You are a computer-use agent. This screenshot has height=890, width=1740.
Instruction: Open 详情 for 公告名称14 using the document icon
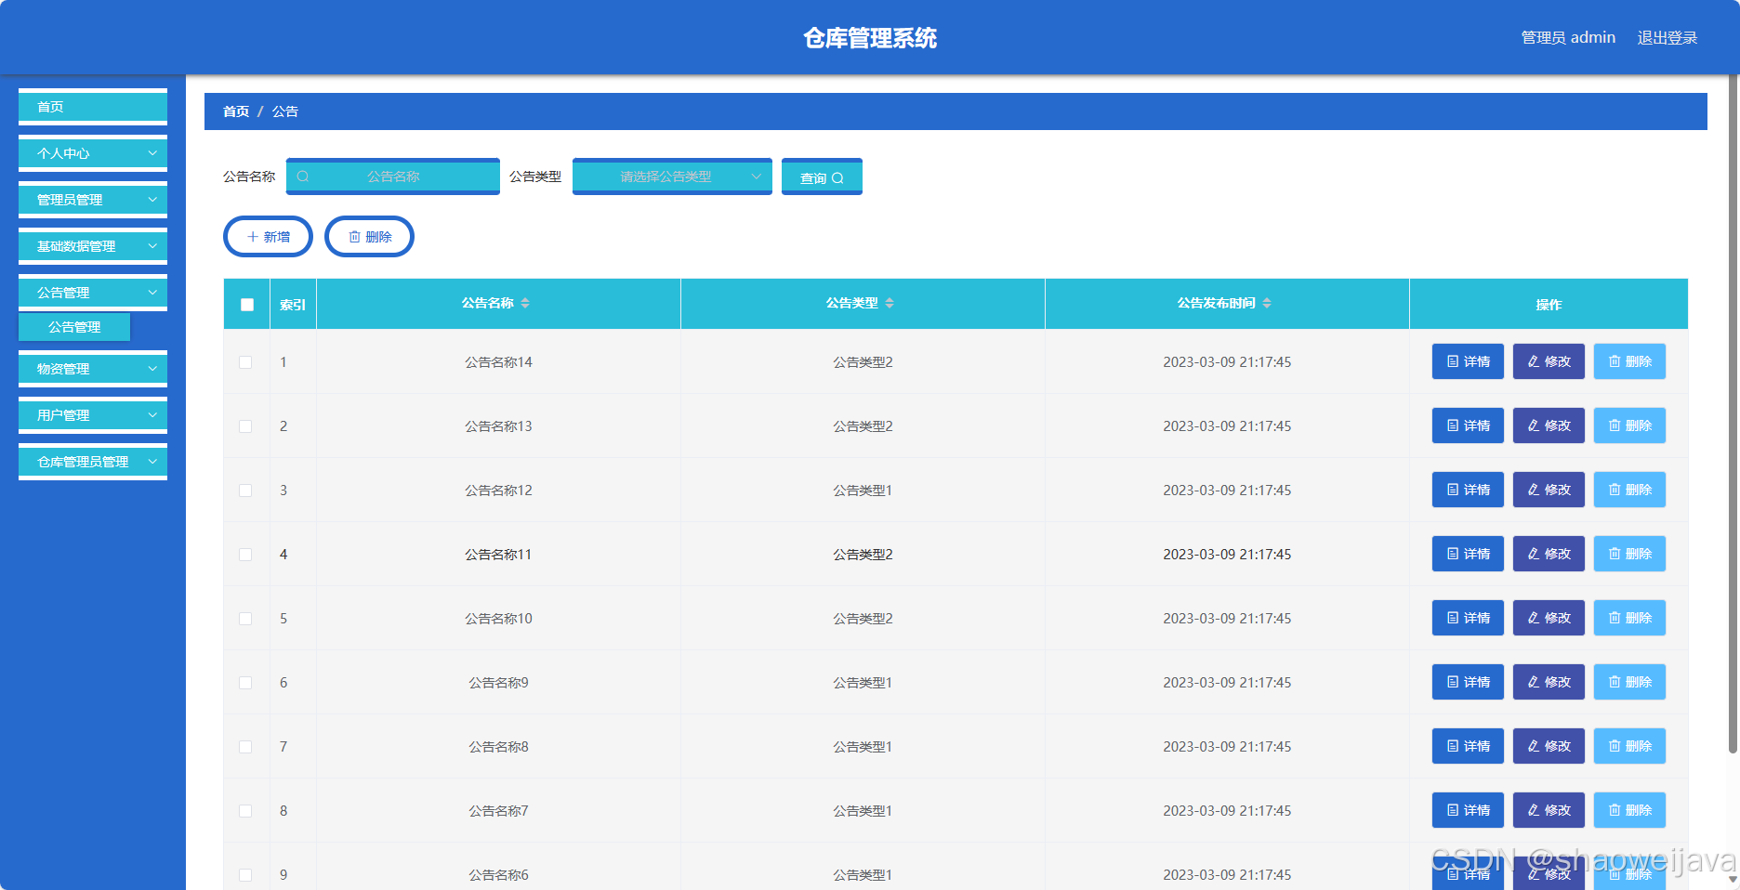coord(1452,361)
